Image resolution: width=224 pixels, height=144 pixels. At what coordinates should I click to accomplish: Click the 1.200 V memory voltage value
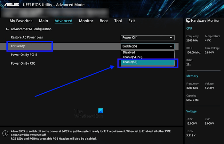[209, 88]
